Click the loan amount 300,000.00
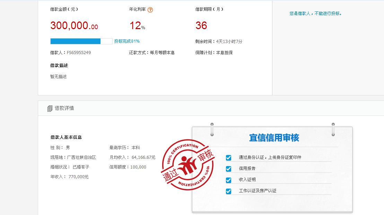Screen dimensions: 384x215 [74, 26]
